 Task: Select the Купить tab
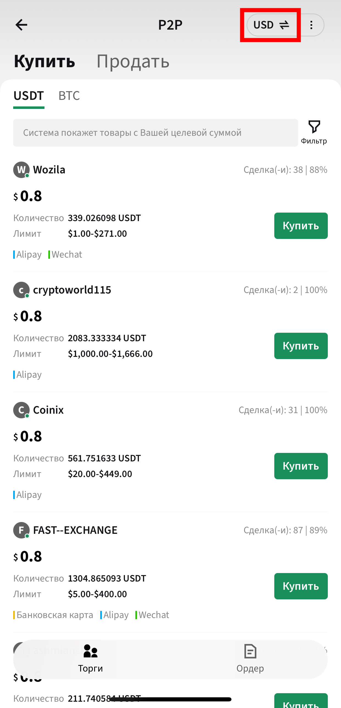(44, 61)
